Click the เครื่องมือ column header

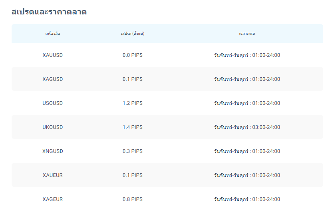pyautogui.click(x=53, y=34)
